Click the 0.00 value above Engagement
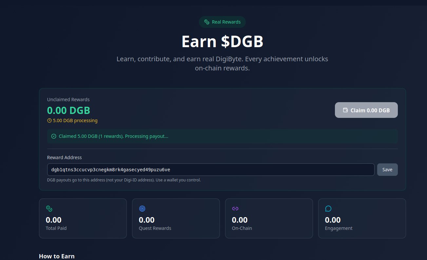 (333, 220)
